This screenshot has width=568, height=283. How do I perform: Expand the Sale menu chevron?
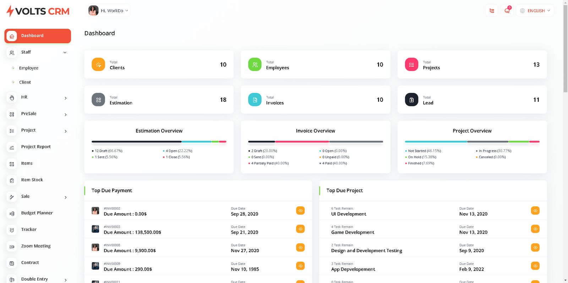(66, 197)
